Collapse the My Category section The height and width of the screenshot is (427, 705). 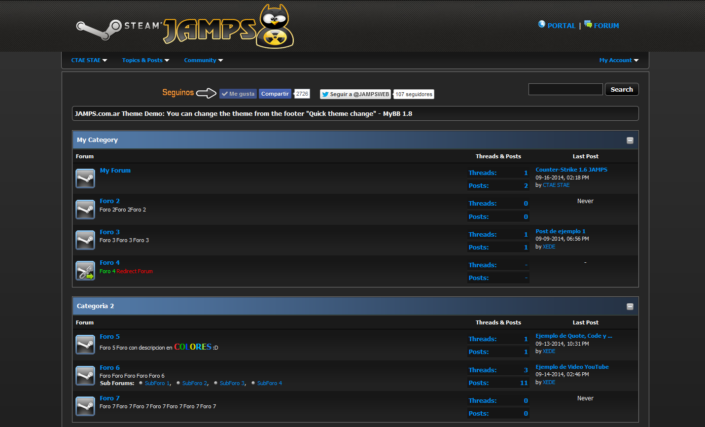pyautogui.click(x=630, y=141)
